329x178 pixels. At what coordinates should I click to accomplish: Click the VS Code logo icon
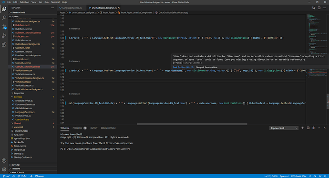(x=3, y=2)
